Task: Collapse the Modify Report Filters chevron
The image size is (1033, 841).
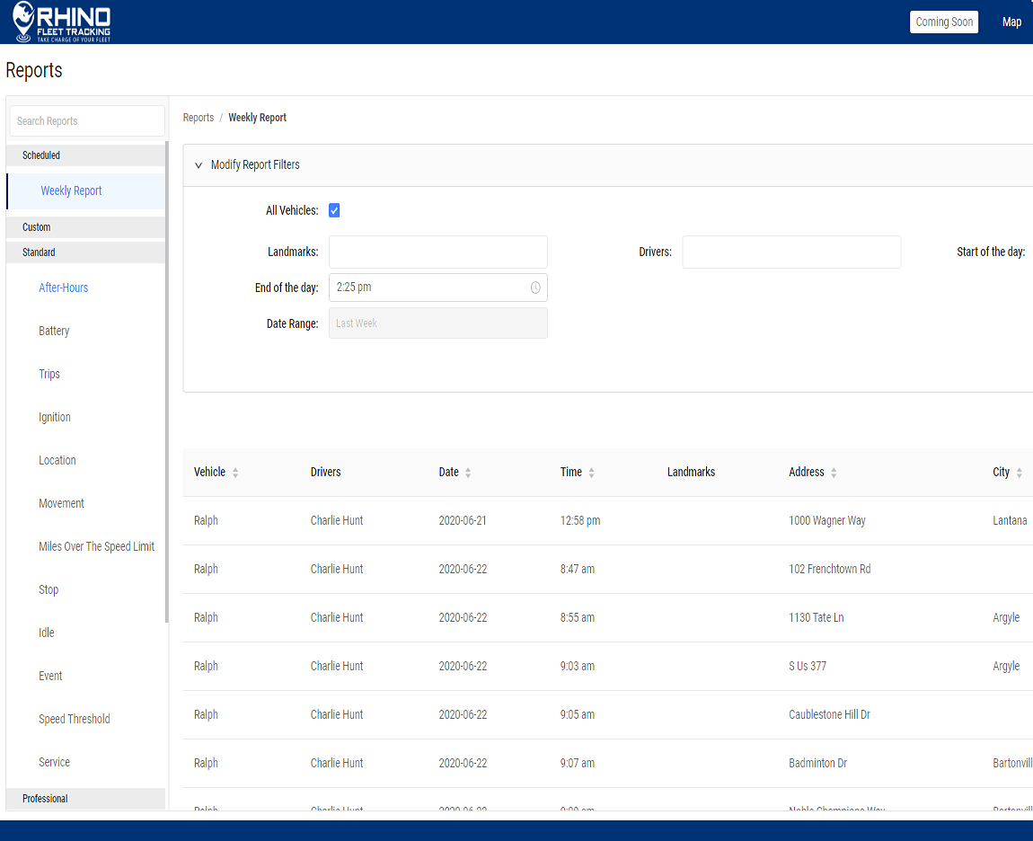Action: point(199,165)
